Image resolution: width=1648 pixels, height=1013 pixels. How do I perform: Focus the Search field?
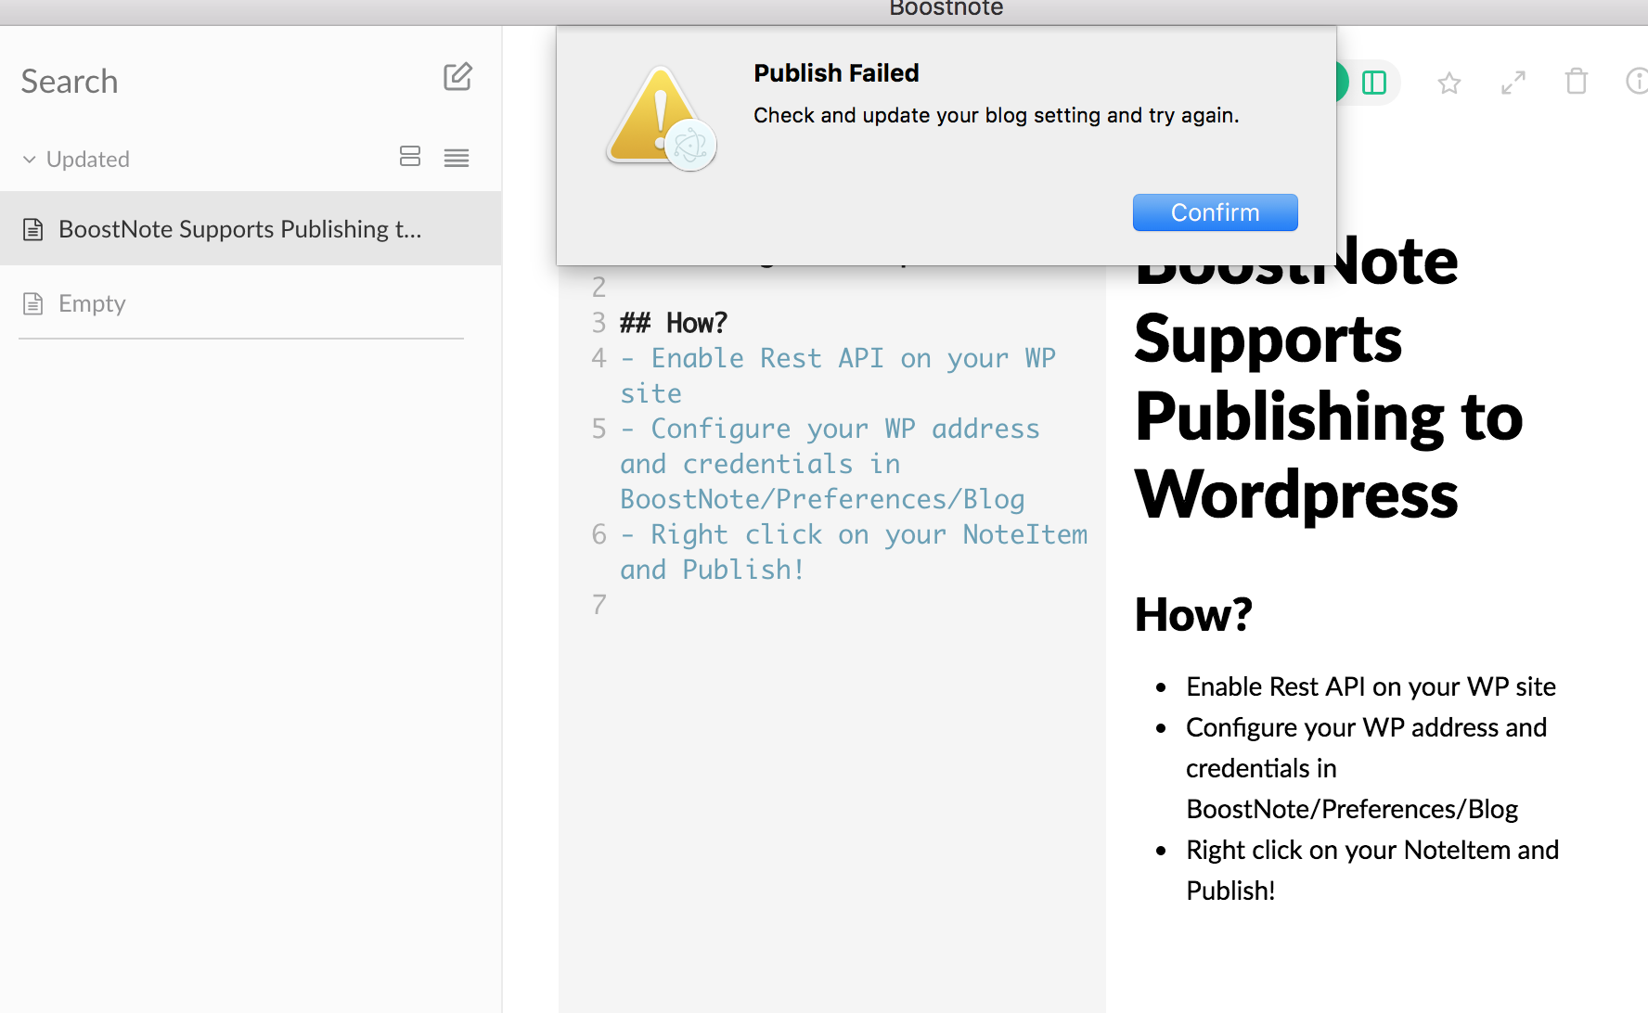click(x=70, y=82)
